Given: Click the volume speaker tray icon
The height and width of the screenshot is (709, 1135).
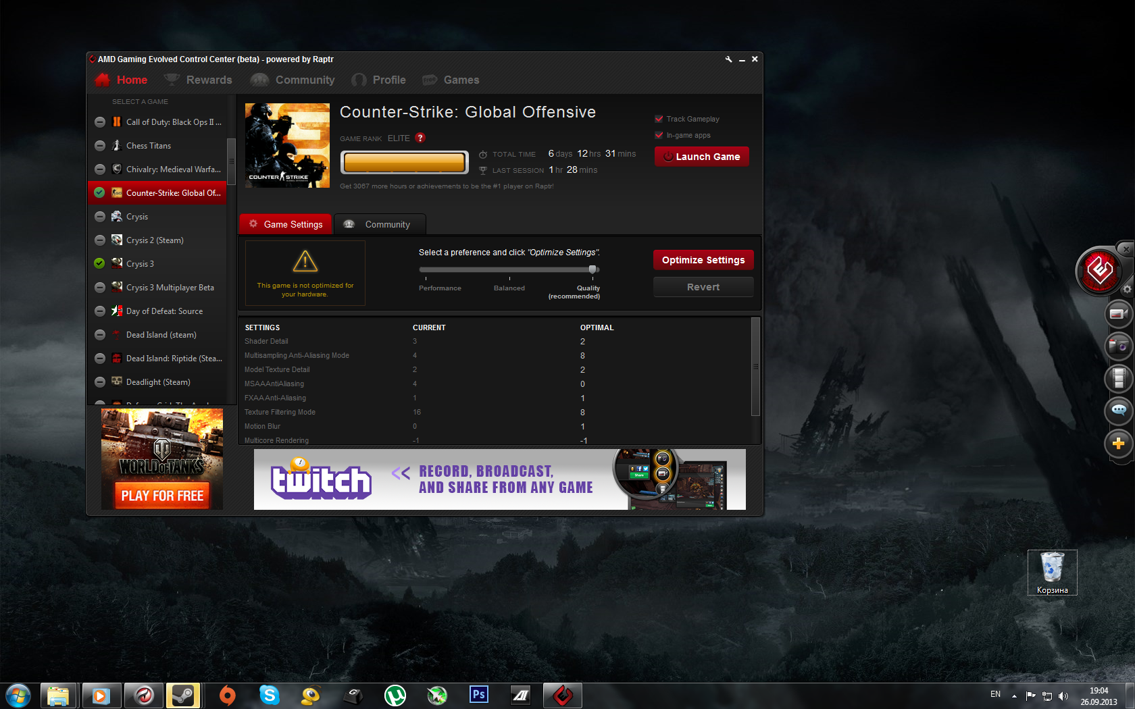Looking at the screenshot, I should (1063, 695).
